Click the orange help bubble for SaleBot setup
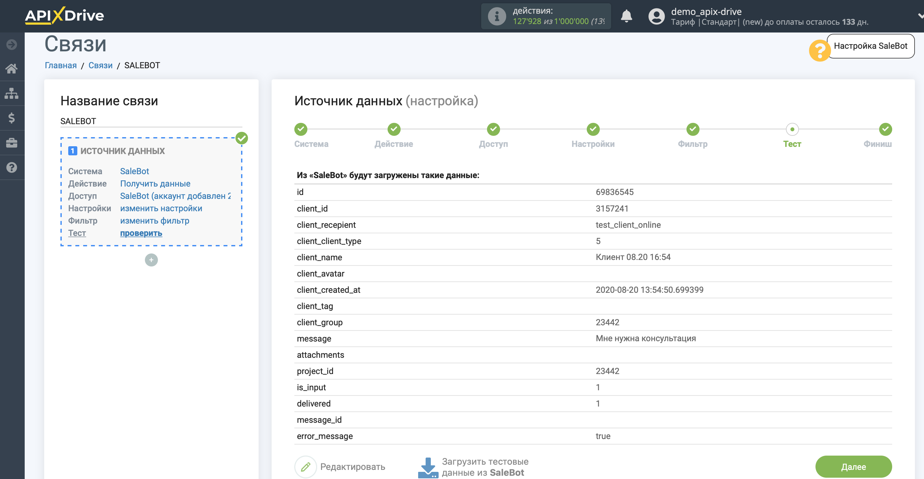Viewport: 924px width, 479px height. pyautogui.click(x=819, y=51)
